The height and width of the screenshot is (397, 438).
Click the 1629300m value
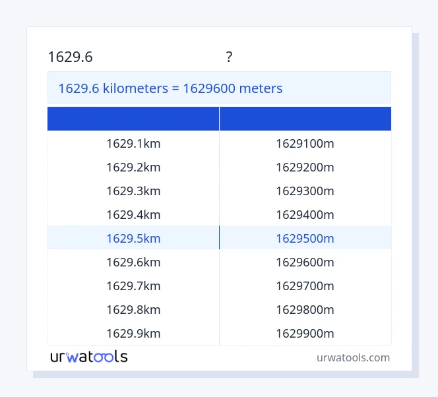tap(305, 191)
